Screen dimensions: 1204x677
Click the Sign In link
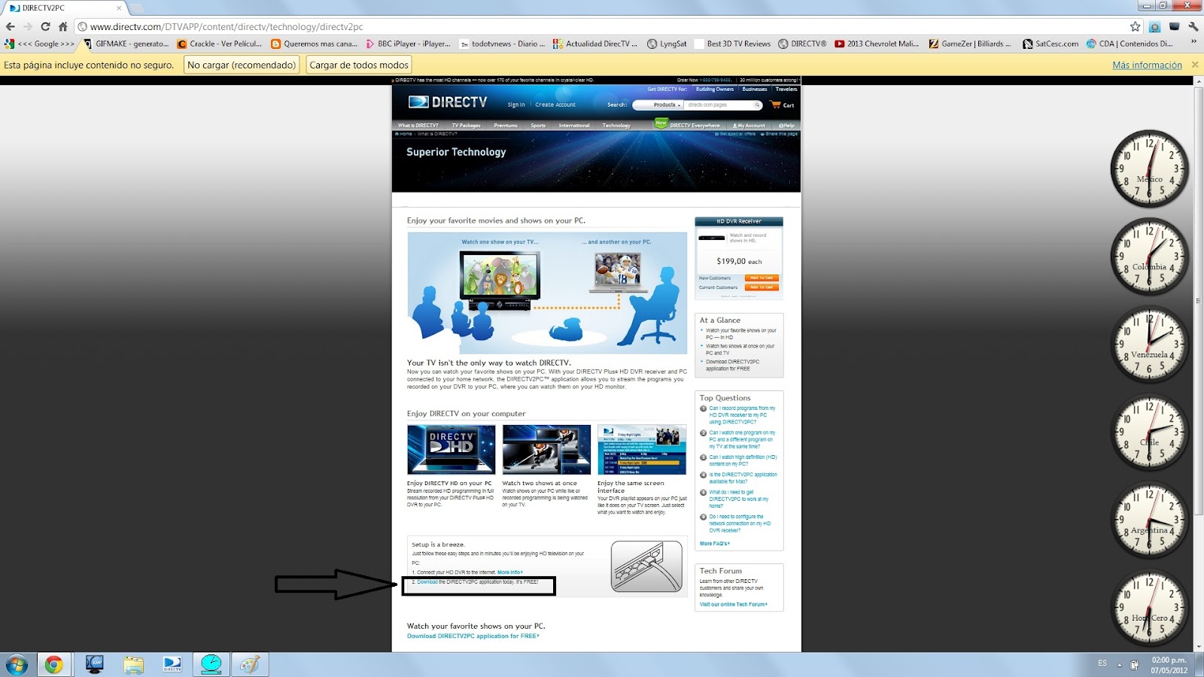tap(516, 105)
